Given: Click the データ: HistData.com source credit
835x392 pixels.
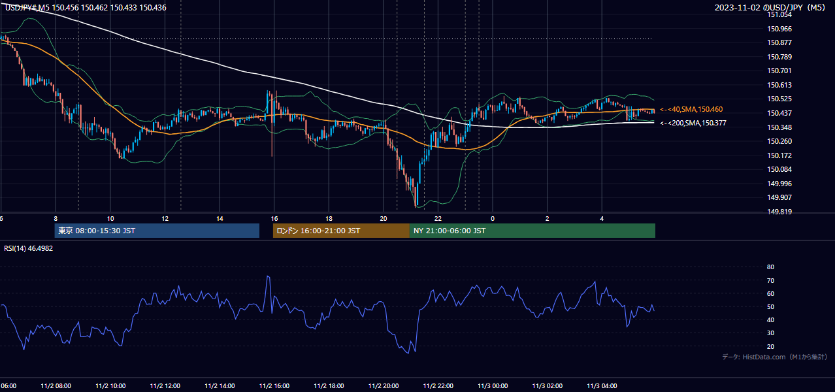Looking at the screenshot, I should click(774, 357).
